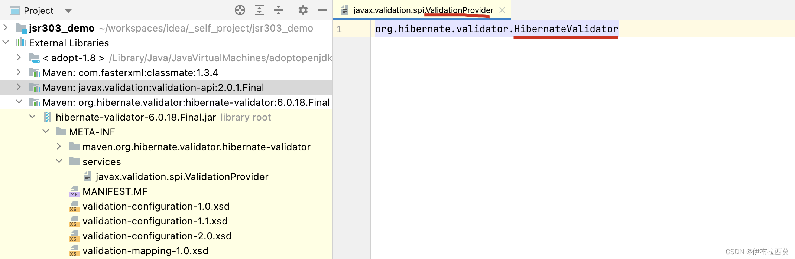
Task: Collapse the META-INF folder
Action: tap(46, 131)
